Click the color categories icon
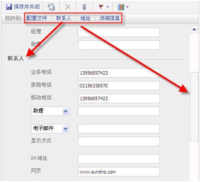The width and height of the screenshot is (200, 182). [x=121, y=7]
